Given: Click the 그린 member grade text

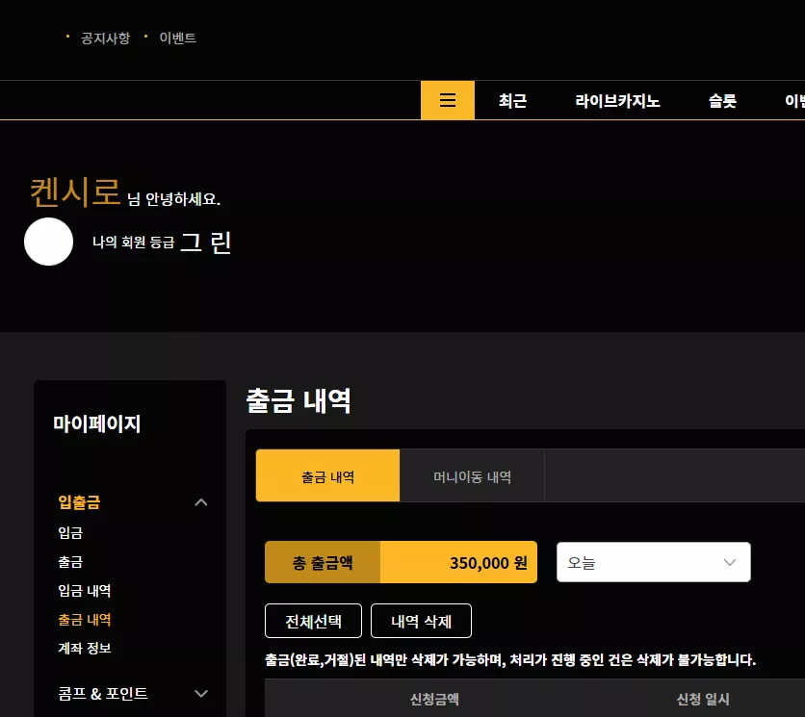Looking at the screenshot, I should pos(206,243).
